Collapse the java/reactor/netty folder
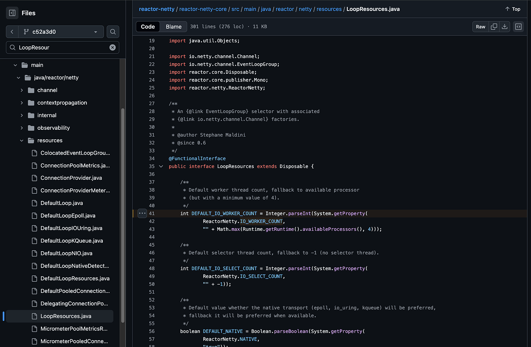The width and height of the screenshot is (531, 347). (x=19, y=78)
